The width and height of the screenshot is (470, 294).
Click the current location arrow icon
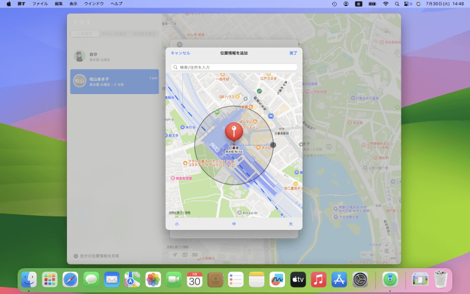pos(175,255)
